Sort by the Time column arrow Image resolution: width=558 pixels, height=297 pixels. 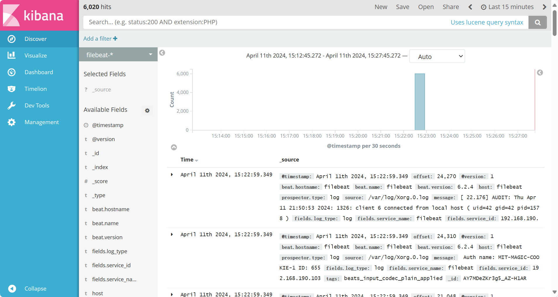pos(197,161)
